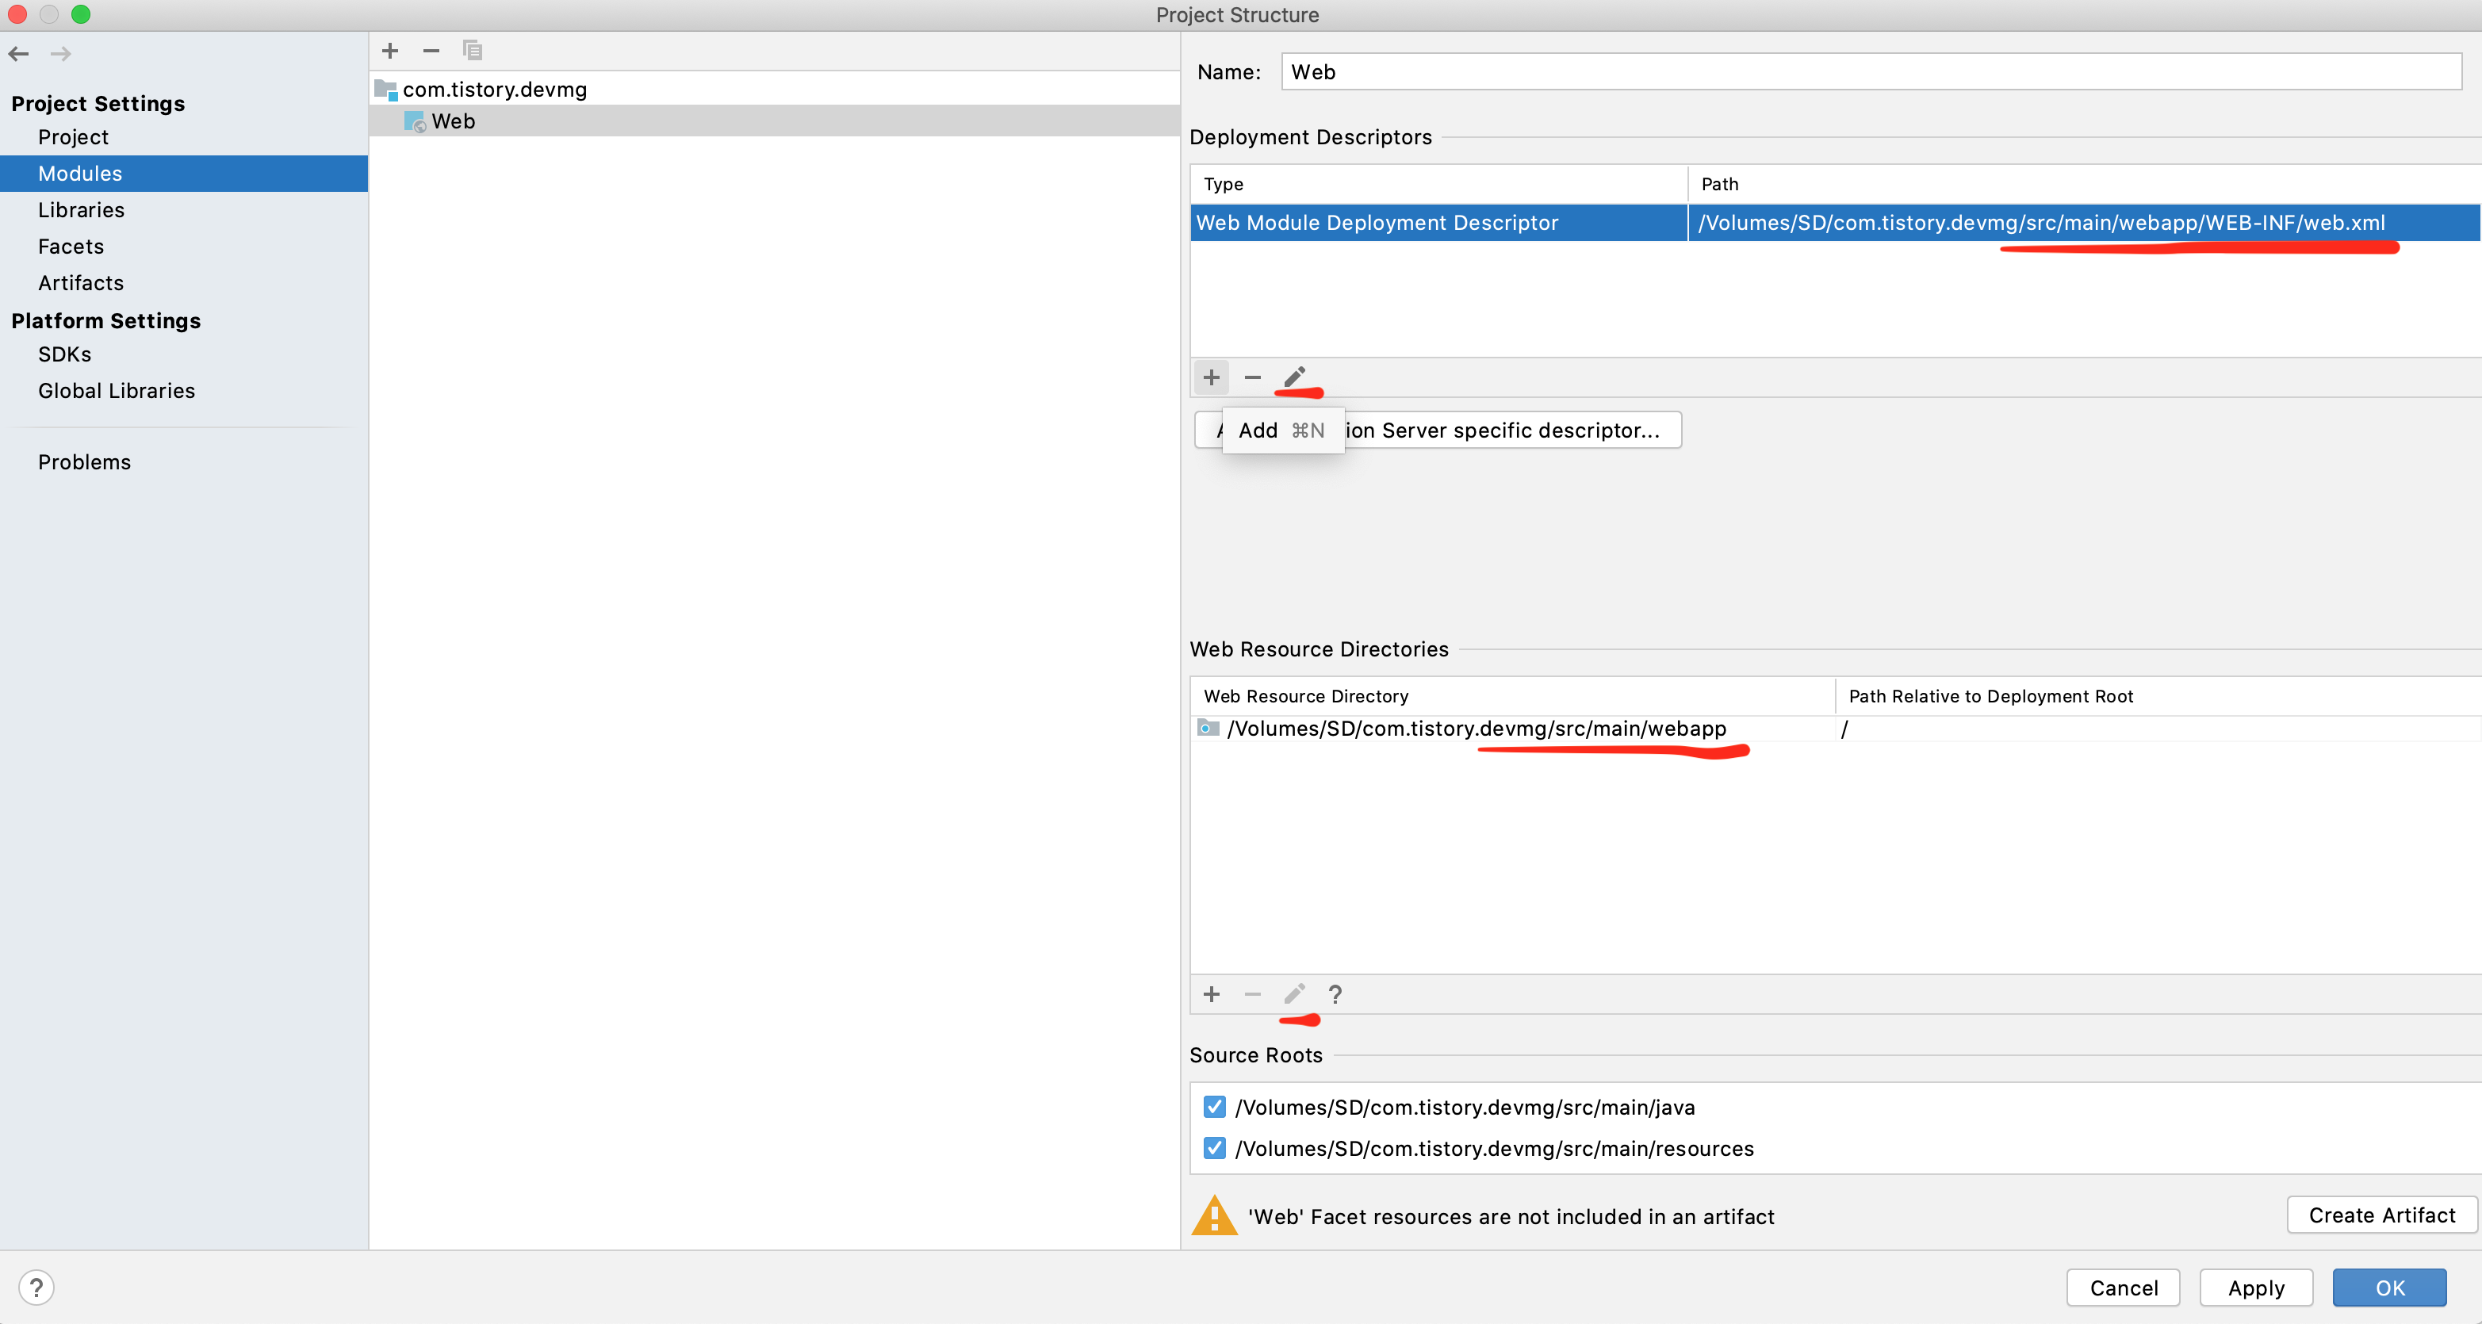Go to the SDKs platform settings

[64, 354]
